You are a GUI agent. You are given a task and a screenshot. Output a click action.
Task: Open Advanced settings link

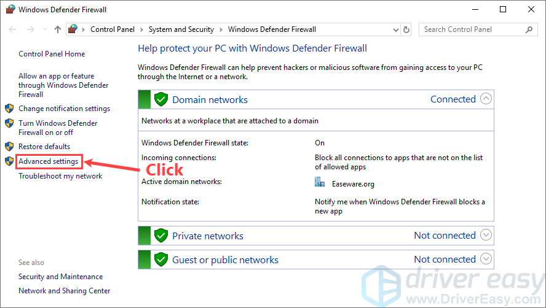(x=49, y=161)
